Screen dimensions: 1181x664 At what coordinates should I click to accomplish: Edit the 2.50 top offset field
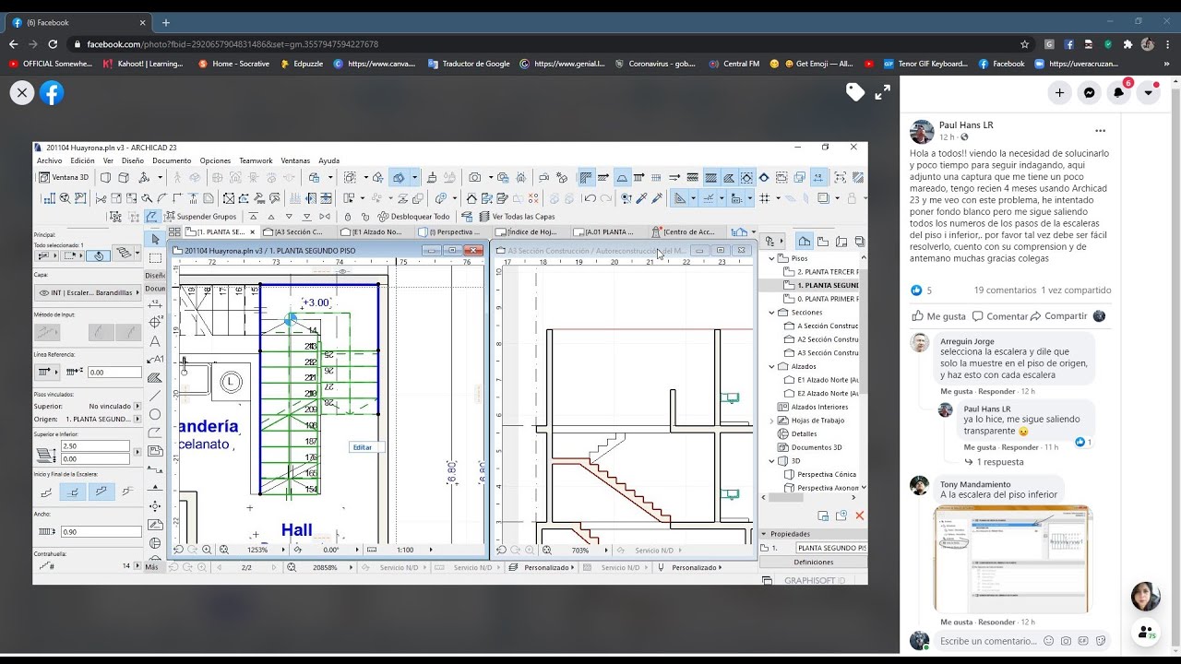tap(96, 446)
